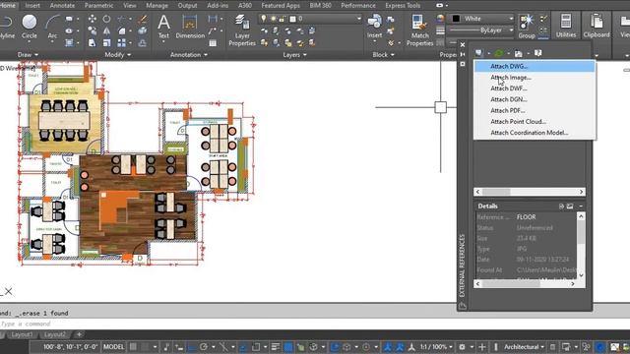The width and height of the screenshot is (630, 354).
Task: Open the White object color dropdown
Action: click(481, 19)
